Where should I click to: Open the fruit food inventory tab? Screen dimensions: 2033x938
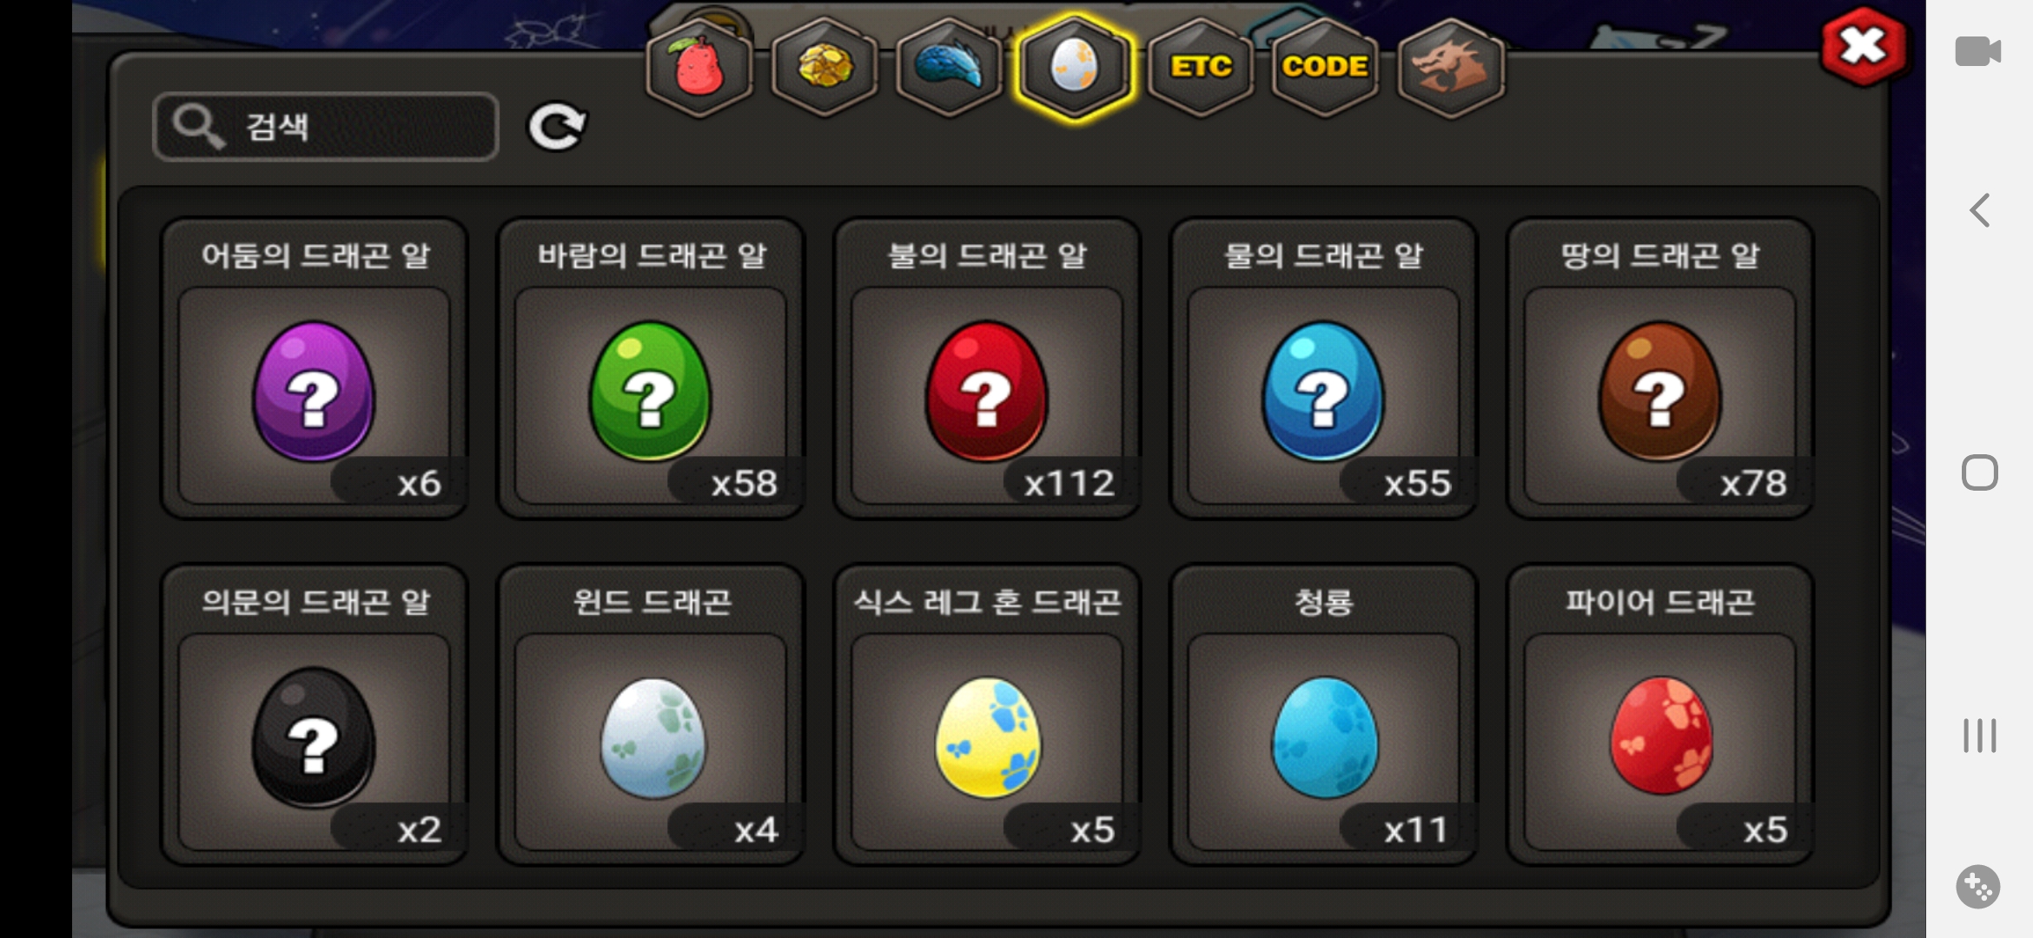tap(699, 67)
